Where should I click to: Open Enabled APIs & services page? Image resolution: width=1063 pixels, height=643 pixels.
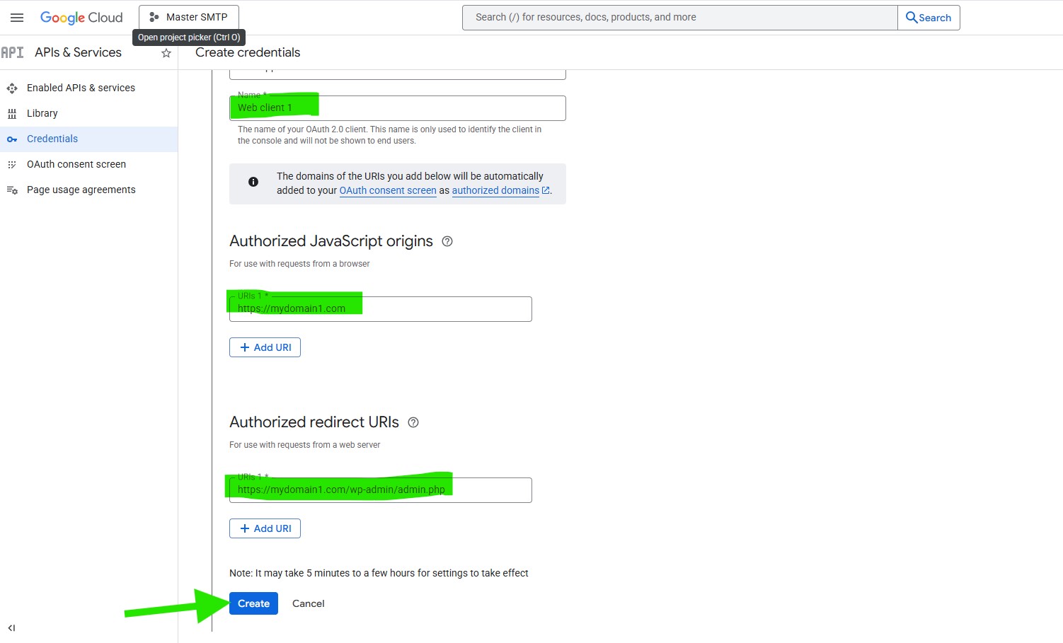pos(81,88)
